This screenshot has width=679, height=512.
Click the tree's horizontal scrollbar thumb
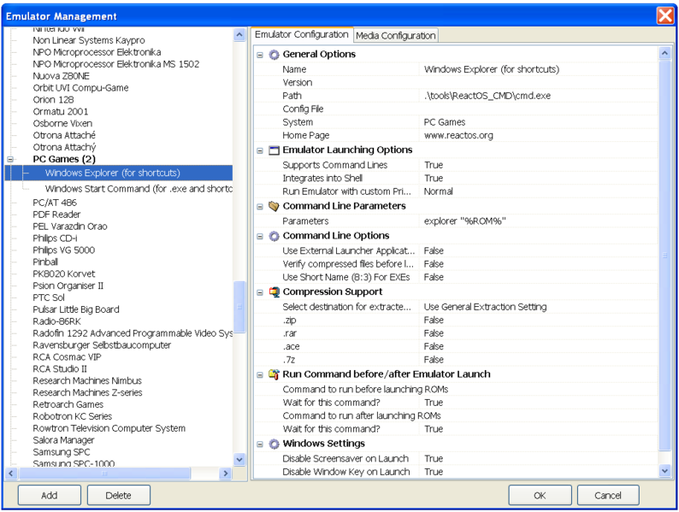tap(104, 474)
